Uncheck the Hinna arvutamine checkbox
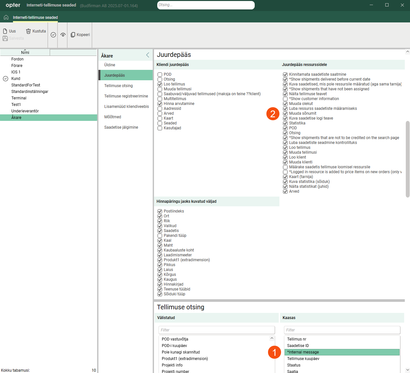Viewport: 410px width, 373px height. pos(160,104)
